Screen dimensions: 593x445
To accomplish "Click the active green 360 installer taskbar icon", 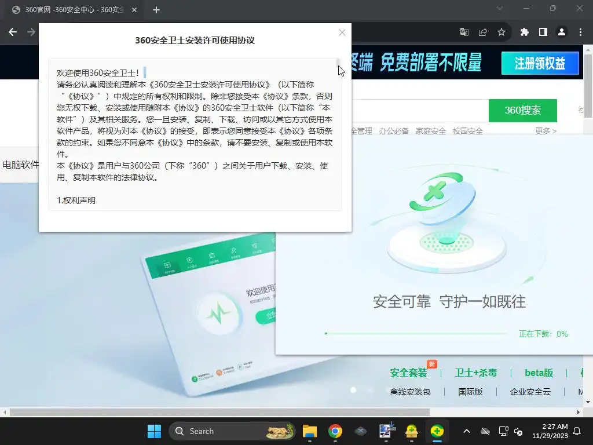I will point(437,431).
